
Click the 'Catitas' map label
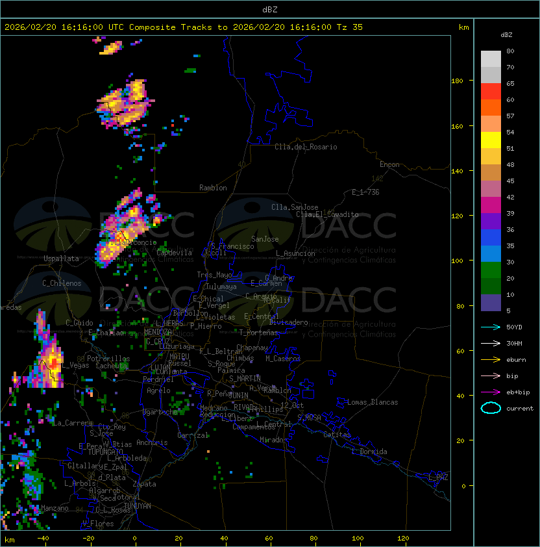coord(337,435)
